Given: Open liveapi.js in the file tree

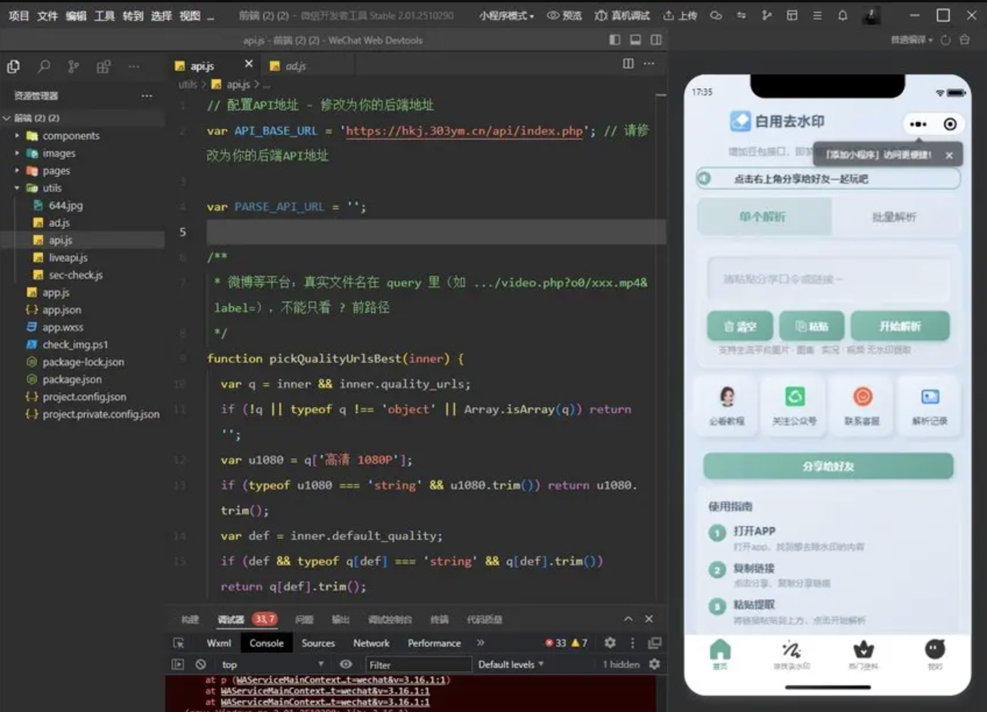Looking at the screenshot, I should click(68, 258).
